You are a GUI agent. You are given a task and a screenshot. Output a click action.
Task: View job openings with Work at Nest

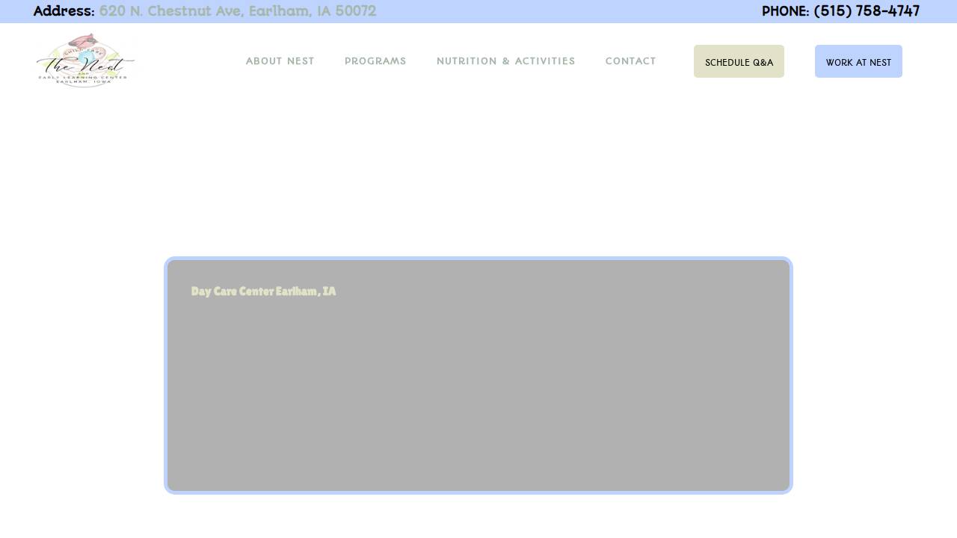(x=858, y=62)
